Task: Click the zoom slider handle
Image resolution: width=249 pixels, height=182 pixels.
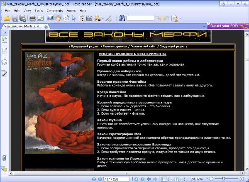Action: tap(223, 179)
